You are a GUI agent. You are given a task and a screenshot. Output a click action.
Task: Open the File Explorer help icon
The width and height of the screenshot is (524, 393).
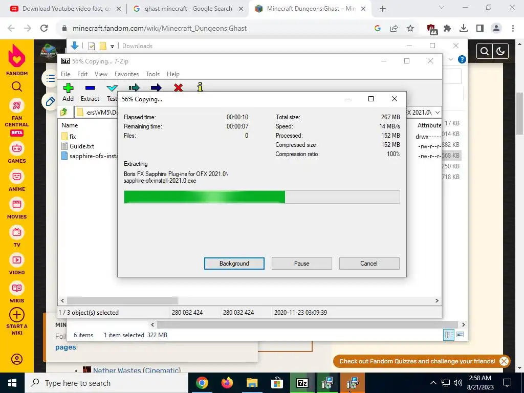pos(462,59)
